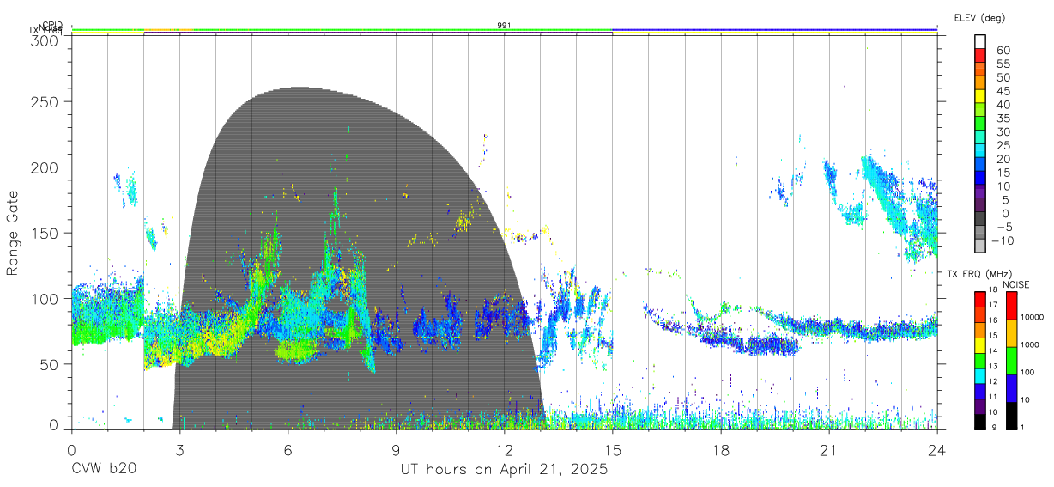Click the "21" UT hour tick label
This screenshot has width=1054, height=487.
click(x=829, y=450)
